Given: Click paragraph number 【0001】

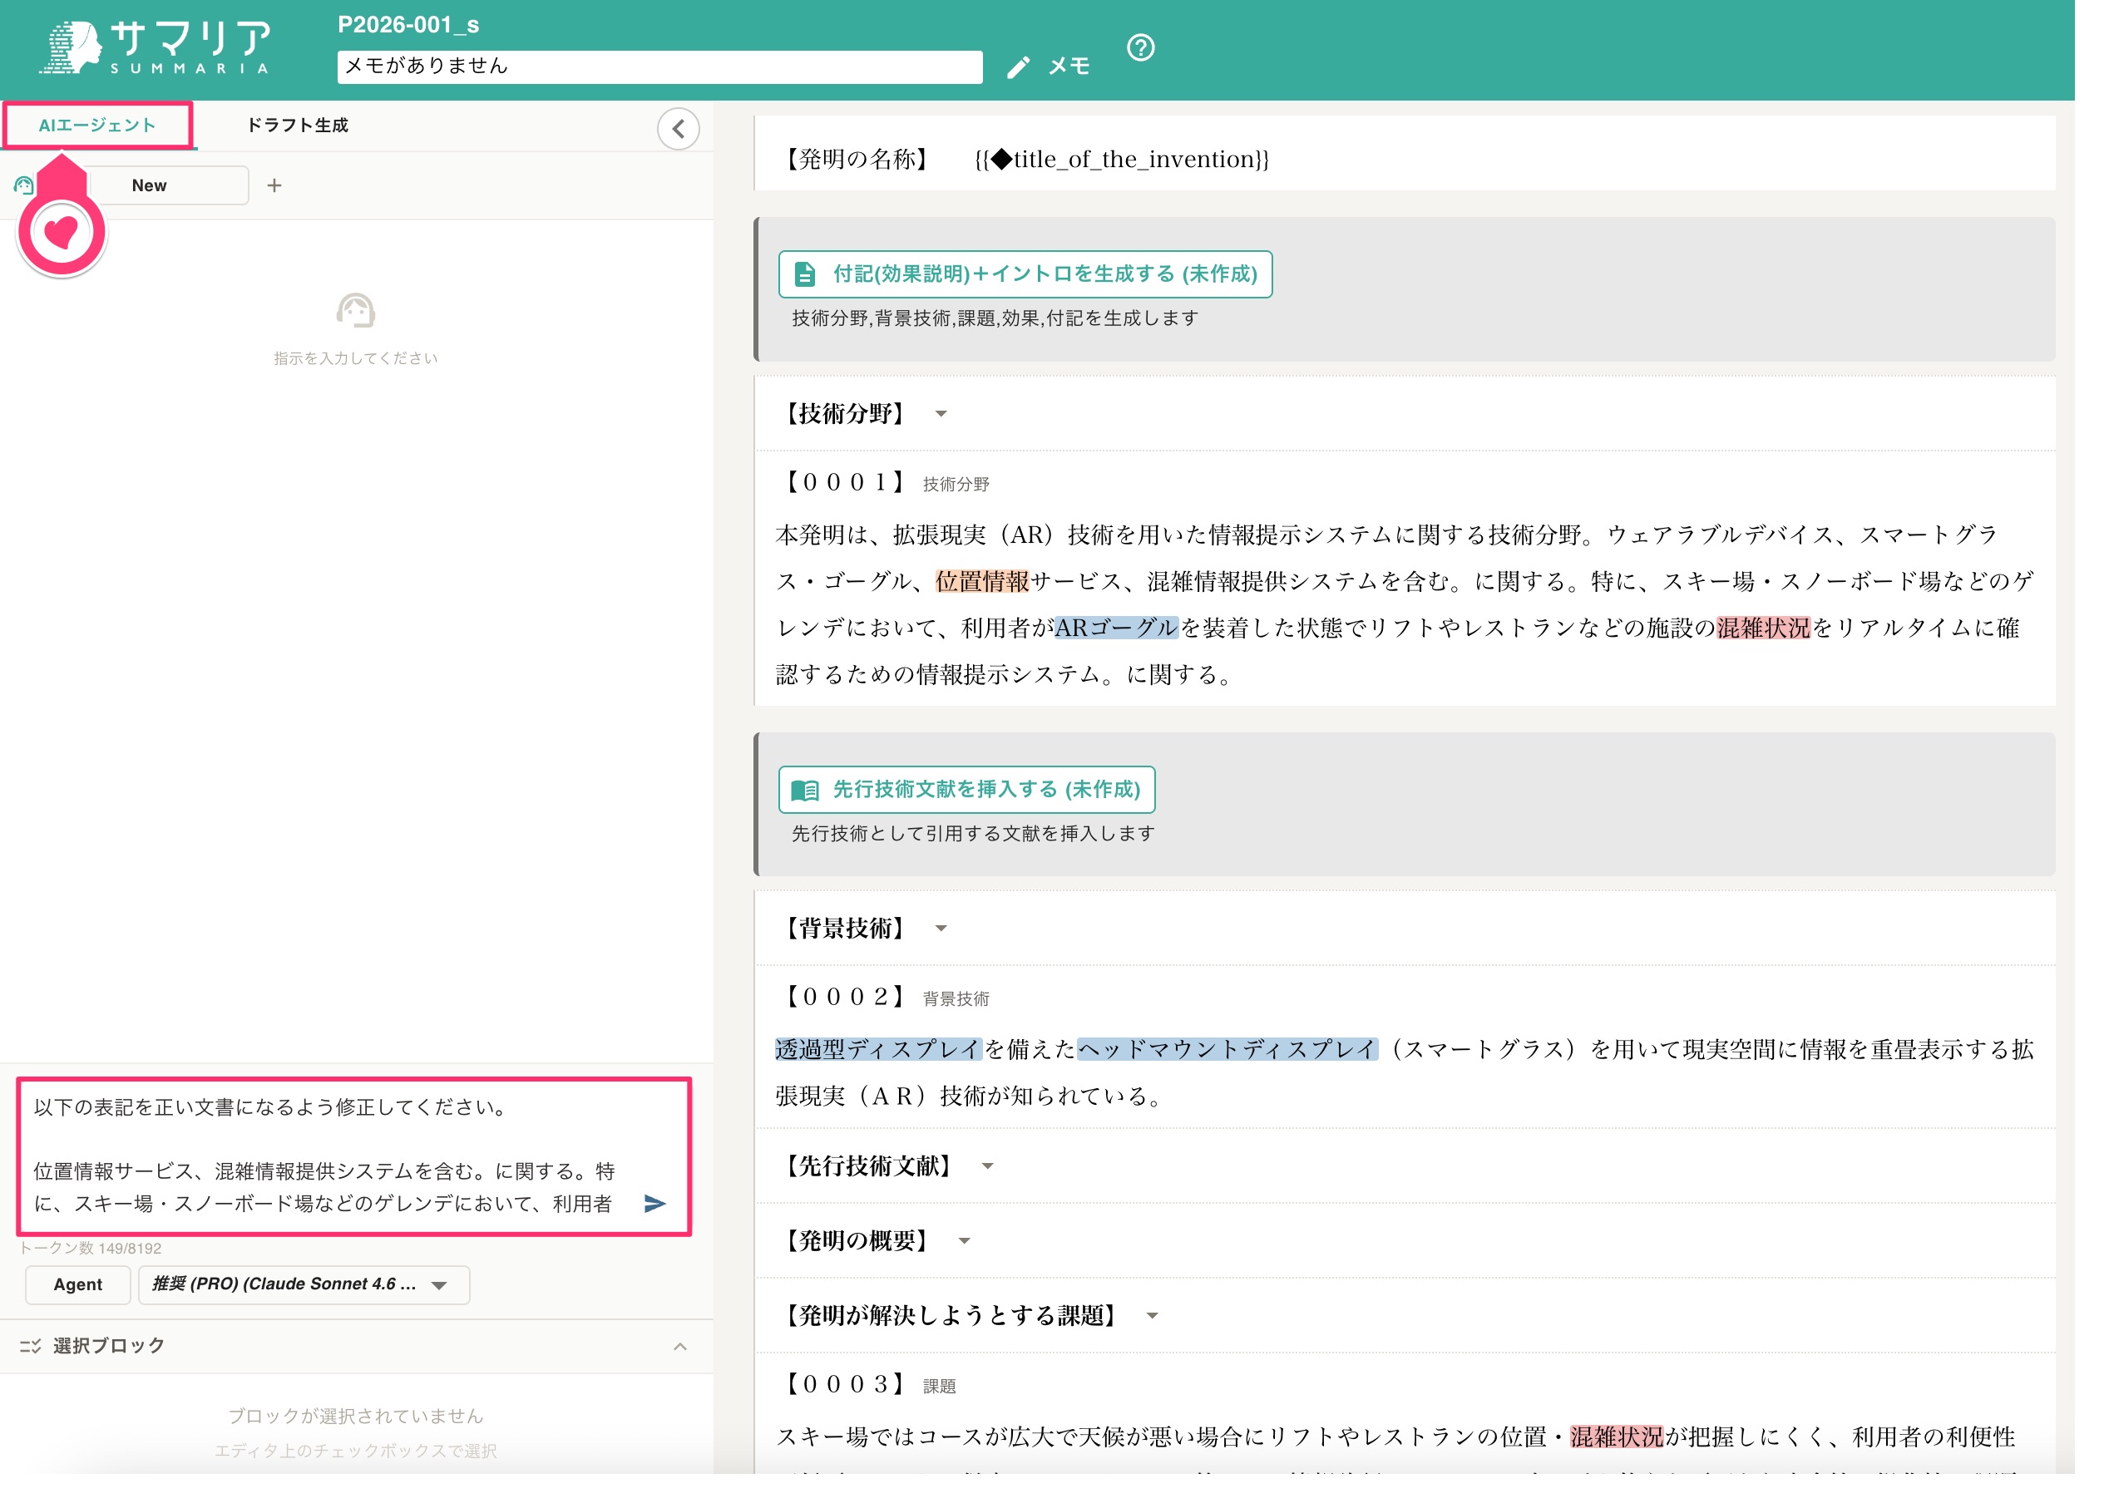Looking at the screenshot, I should 844,482.
